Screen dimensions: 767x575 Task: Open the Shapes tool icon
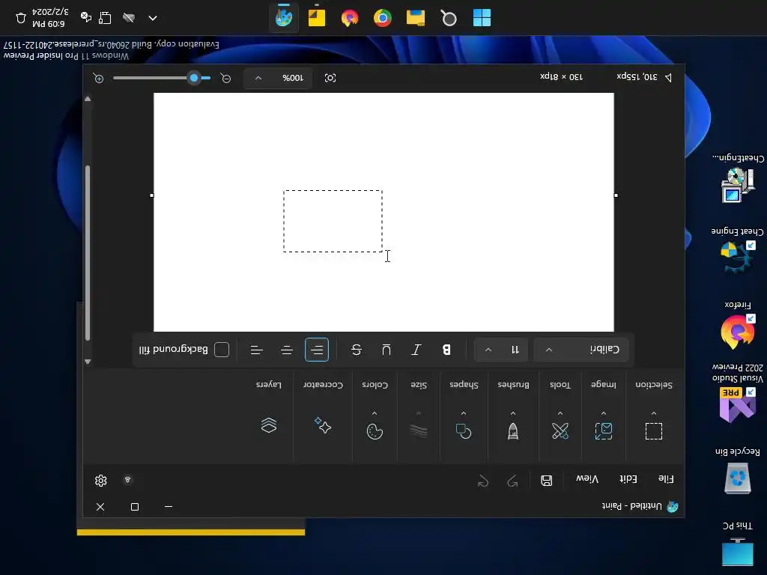(x=463, y=431)
